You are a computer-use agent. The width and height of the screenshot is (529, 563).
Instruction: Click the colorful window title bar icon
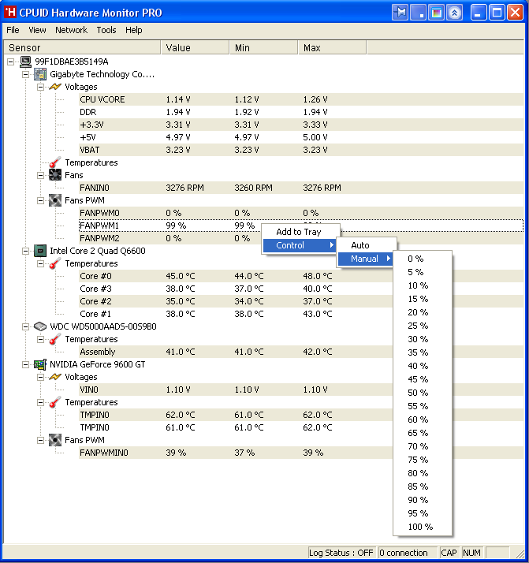point(437,13)
